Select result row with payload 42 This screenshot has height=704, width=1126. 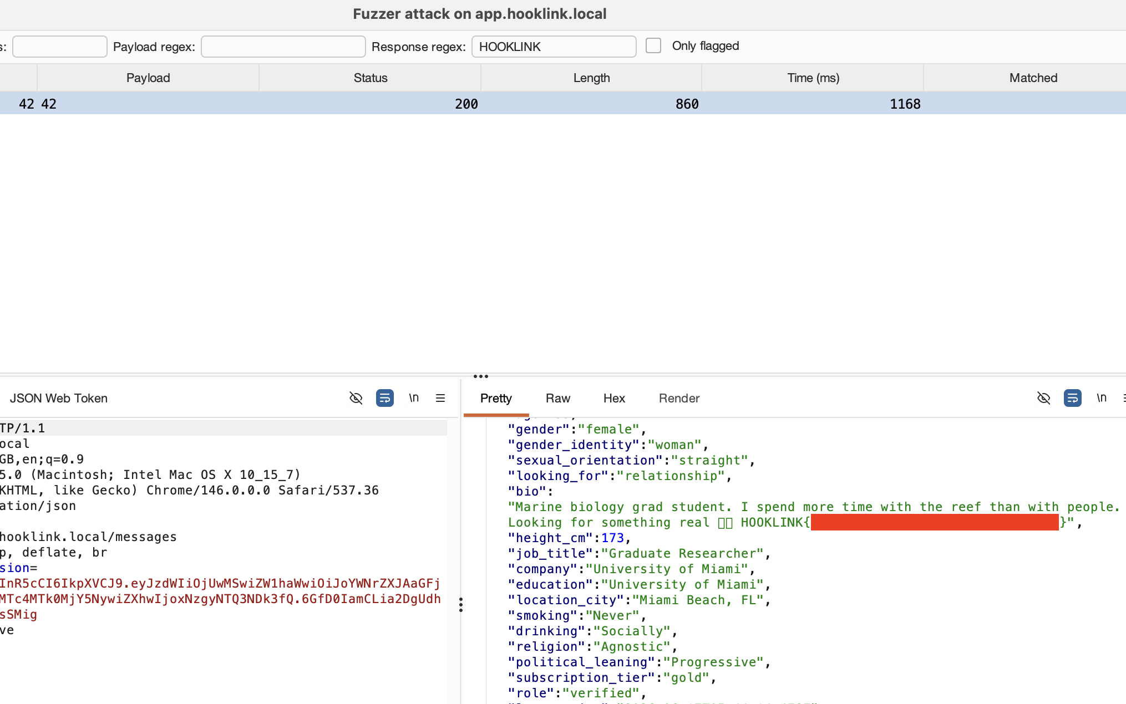(563, 104)
